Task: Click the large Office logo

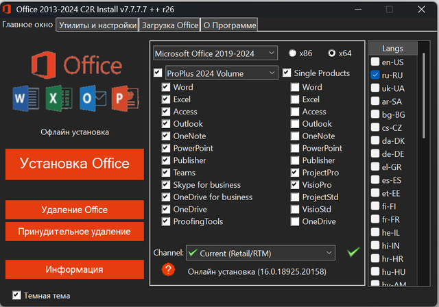Action: point(77,65)
